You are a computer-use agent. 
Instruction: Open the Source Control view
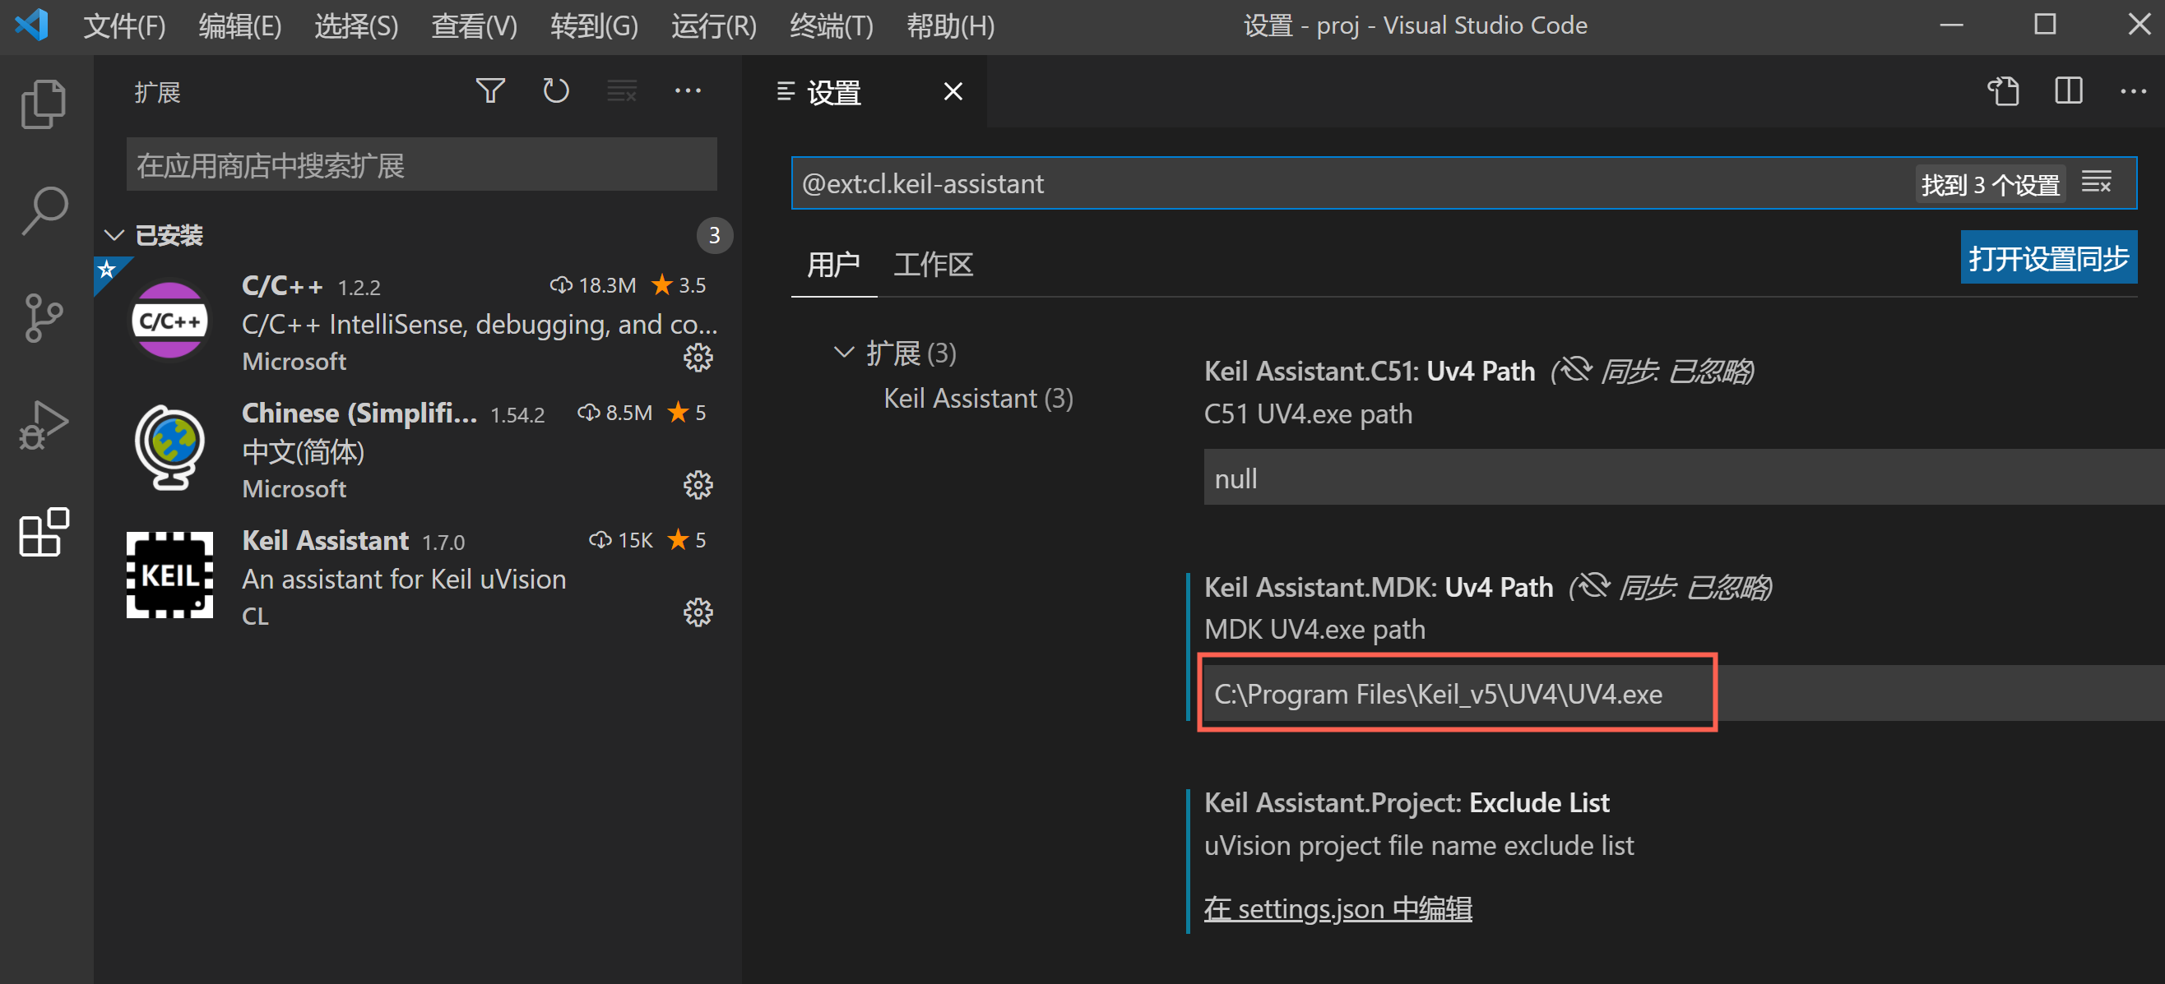(43, 317)
